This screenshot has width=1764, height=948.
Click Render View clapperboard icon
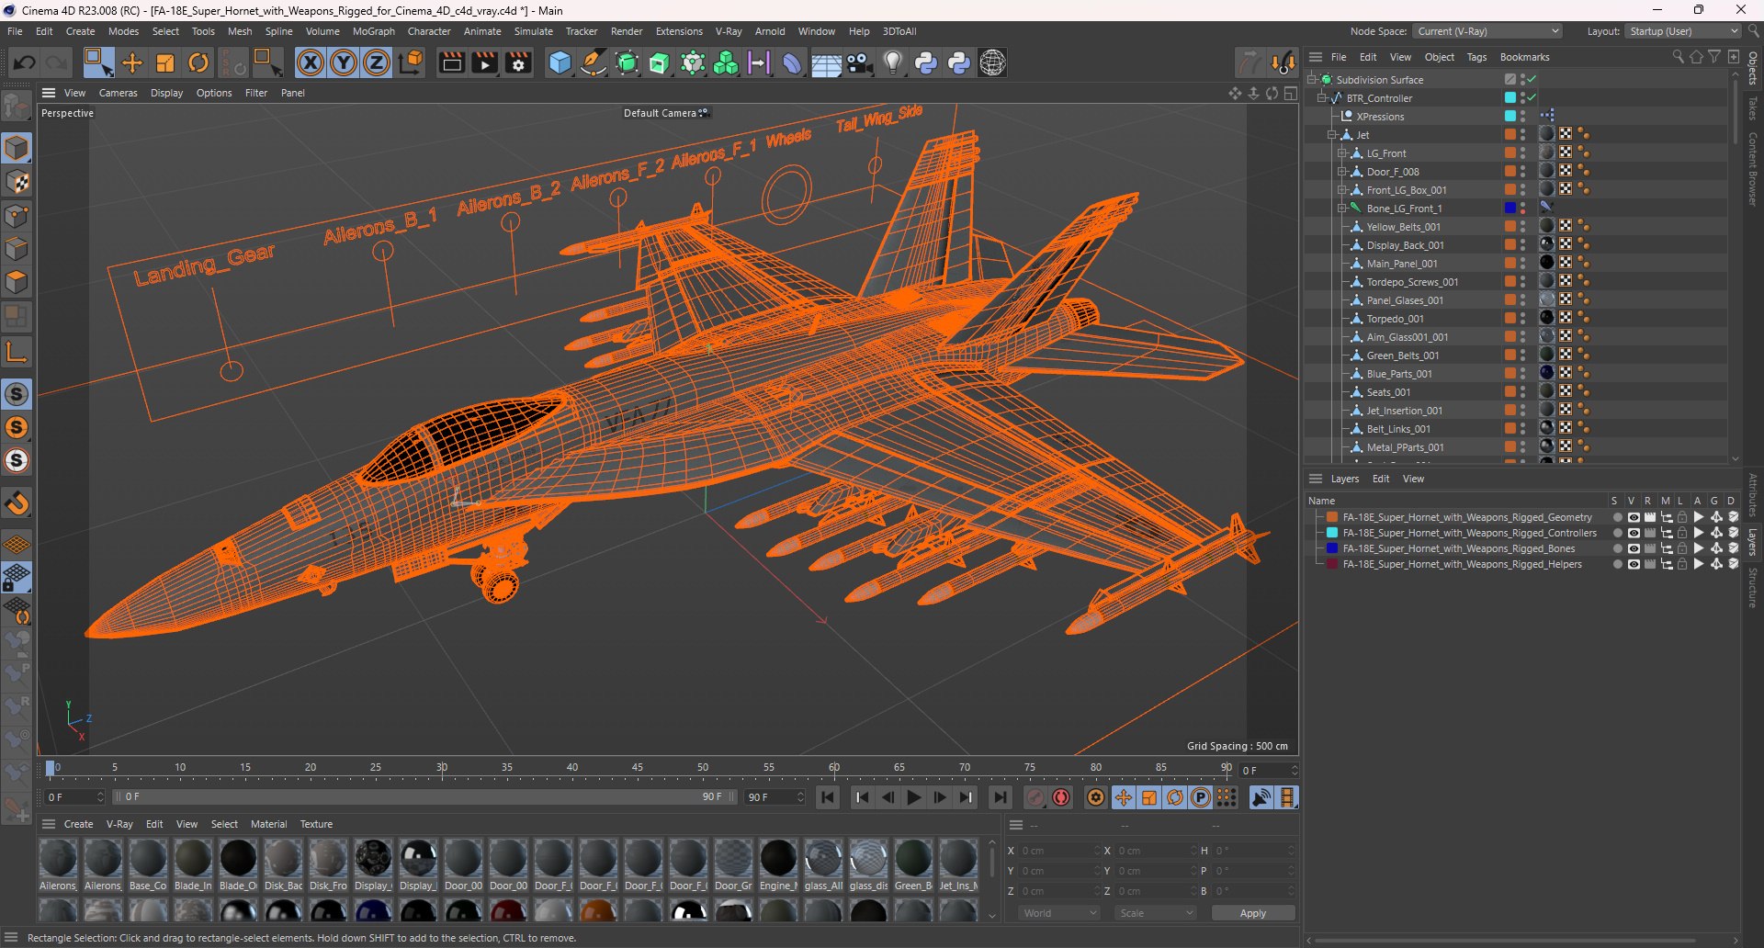451,62
